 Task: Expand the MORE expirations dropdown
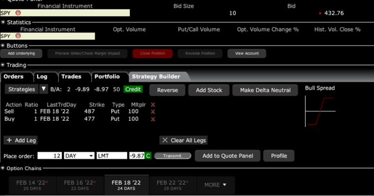click(x=216, y=185)
